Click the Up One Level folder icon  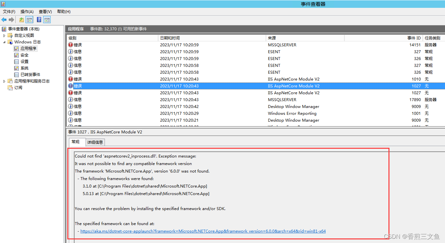[22, 20]
